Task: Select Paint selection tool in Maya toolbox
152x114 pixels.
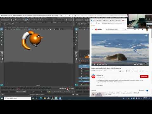Action: (x=2, y=35)
